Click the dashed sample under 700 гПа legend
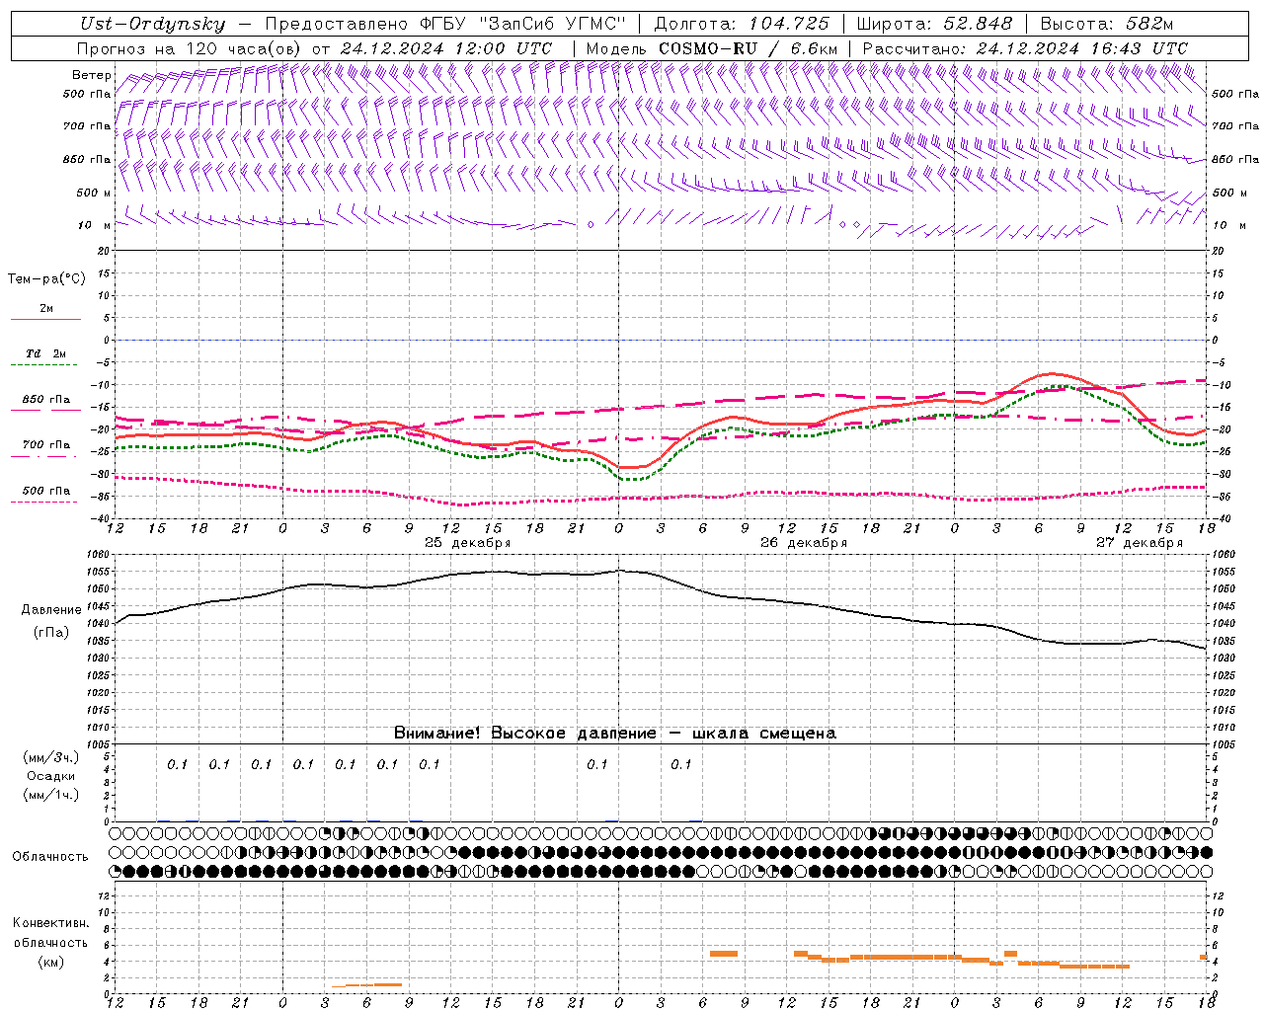Viewport: 1264px width, 1011px height. click(45, 456)
